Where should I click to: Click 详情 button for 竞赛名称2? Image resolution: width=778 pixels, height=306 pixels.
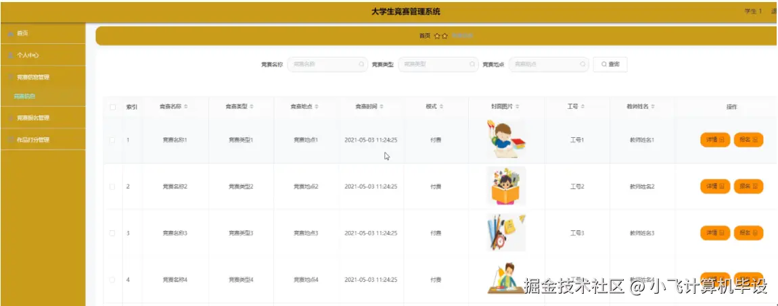(715, 186)
